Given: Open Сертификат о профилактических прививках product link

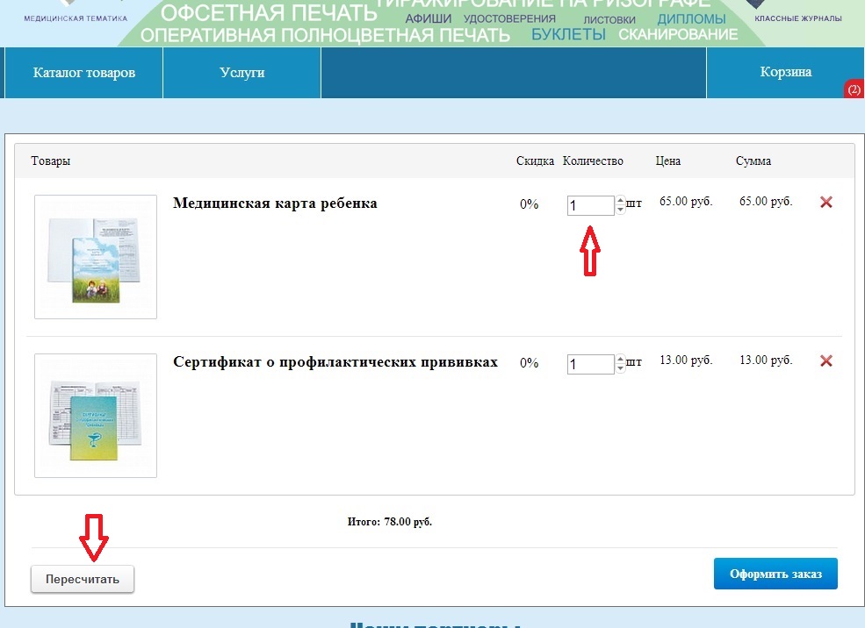Looking at the screenshot, I should [x=335, y=362].
